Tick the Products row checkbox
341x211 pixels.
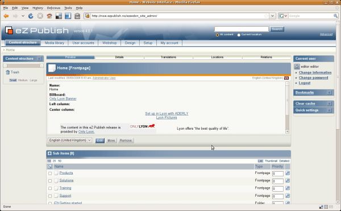click(50, 173)
